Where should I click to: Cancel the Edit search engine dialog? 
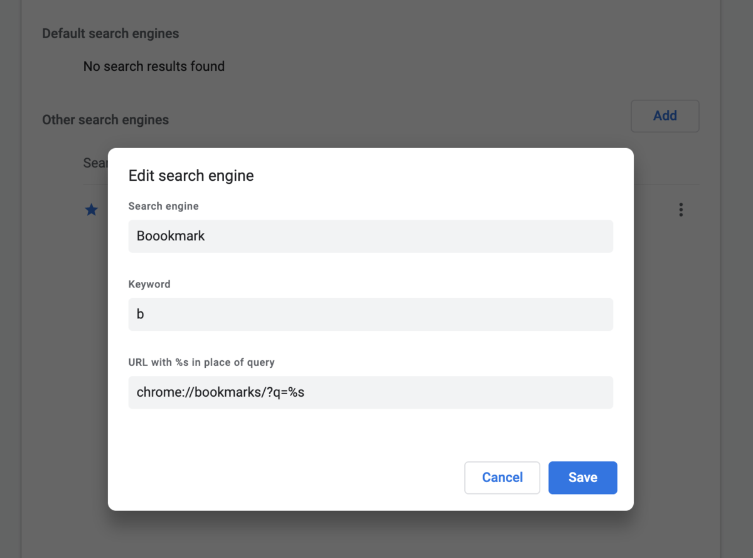(502, 478)
